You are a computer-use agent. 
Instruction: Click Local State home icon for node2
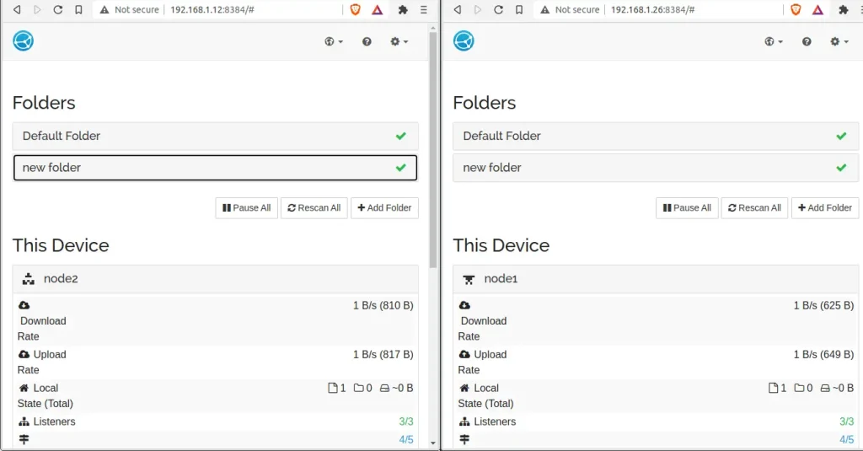pos(24,388)
